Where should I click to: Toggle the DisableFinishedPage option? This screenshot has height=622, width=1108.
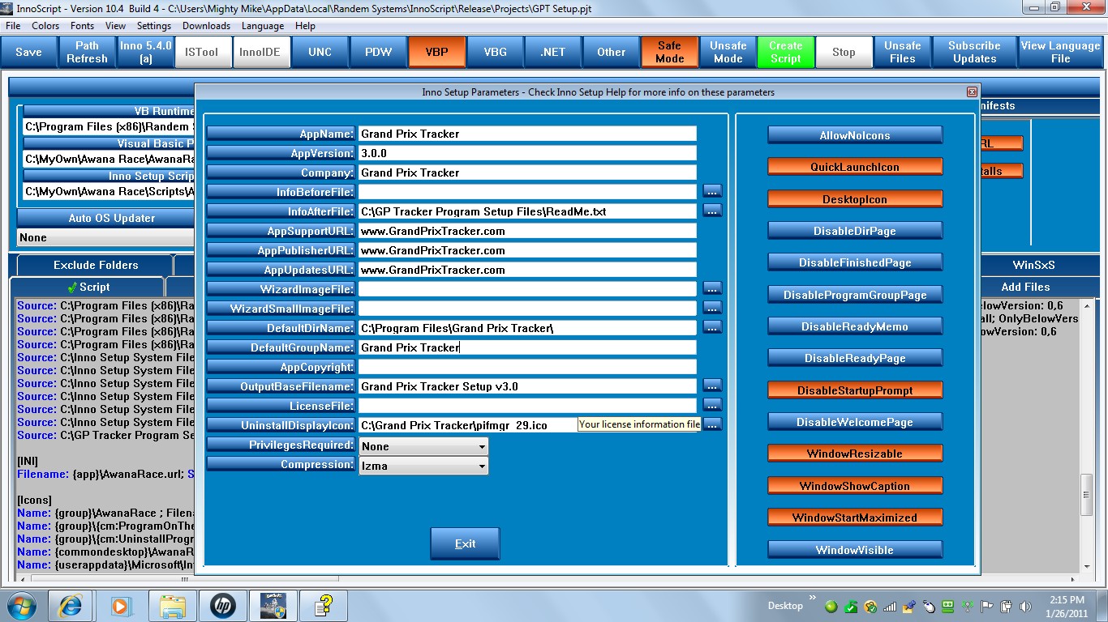click(x=855, y=262)
